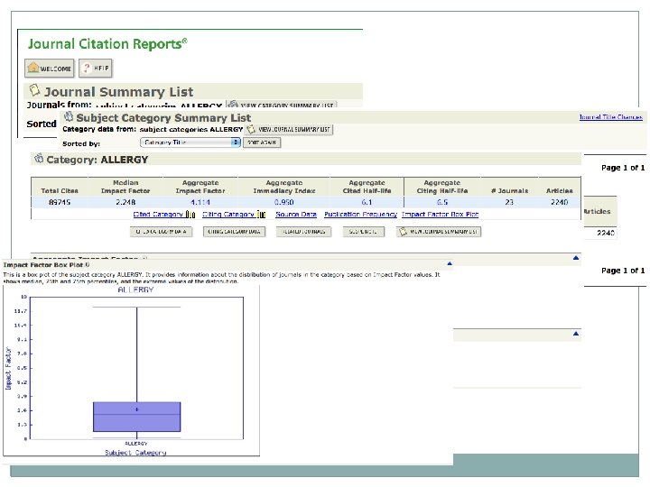
Task: Open the Impact Factor Box Plot link
Action: pos(440,214)
